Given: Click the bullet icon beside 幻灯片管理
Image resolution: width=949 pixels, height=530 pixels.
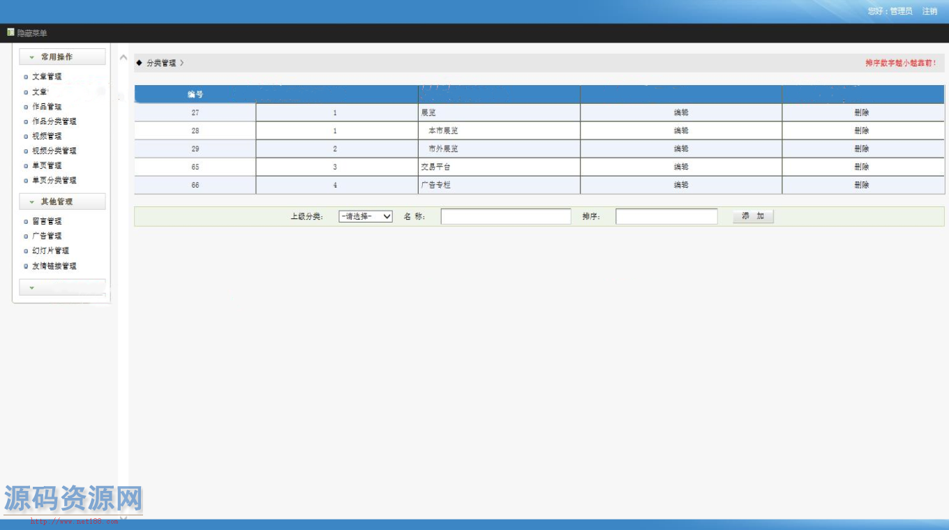Looking at the screenshot, I should click(26, 251).
